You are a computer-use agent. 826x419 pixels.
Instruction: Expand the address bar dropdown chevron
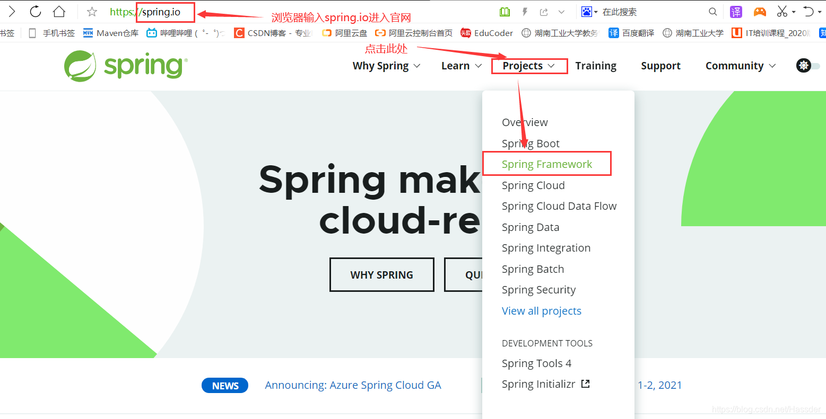tap(561, 12)
